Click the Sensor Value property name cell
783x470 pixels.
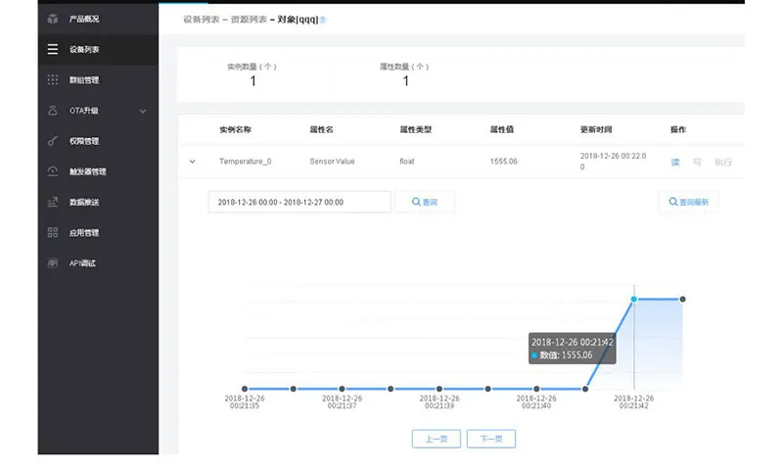pyautogui.click(x=332, y=162)
